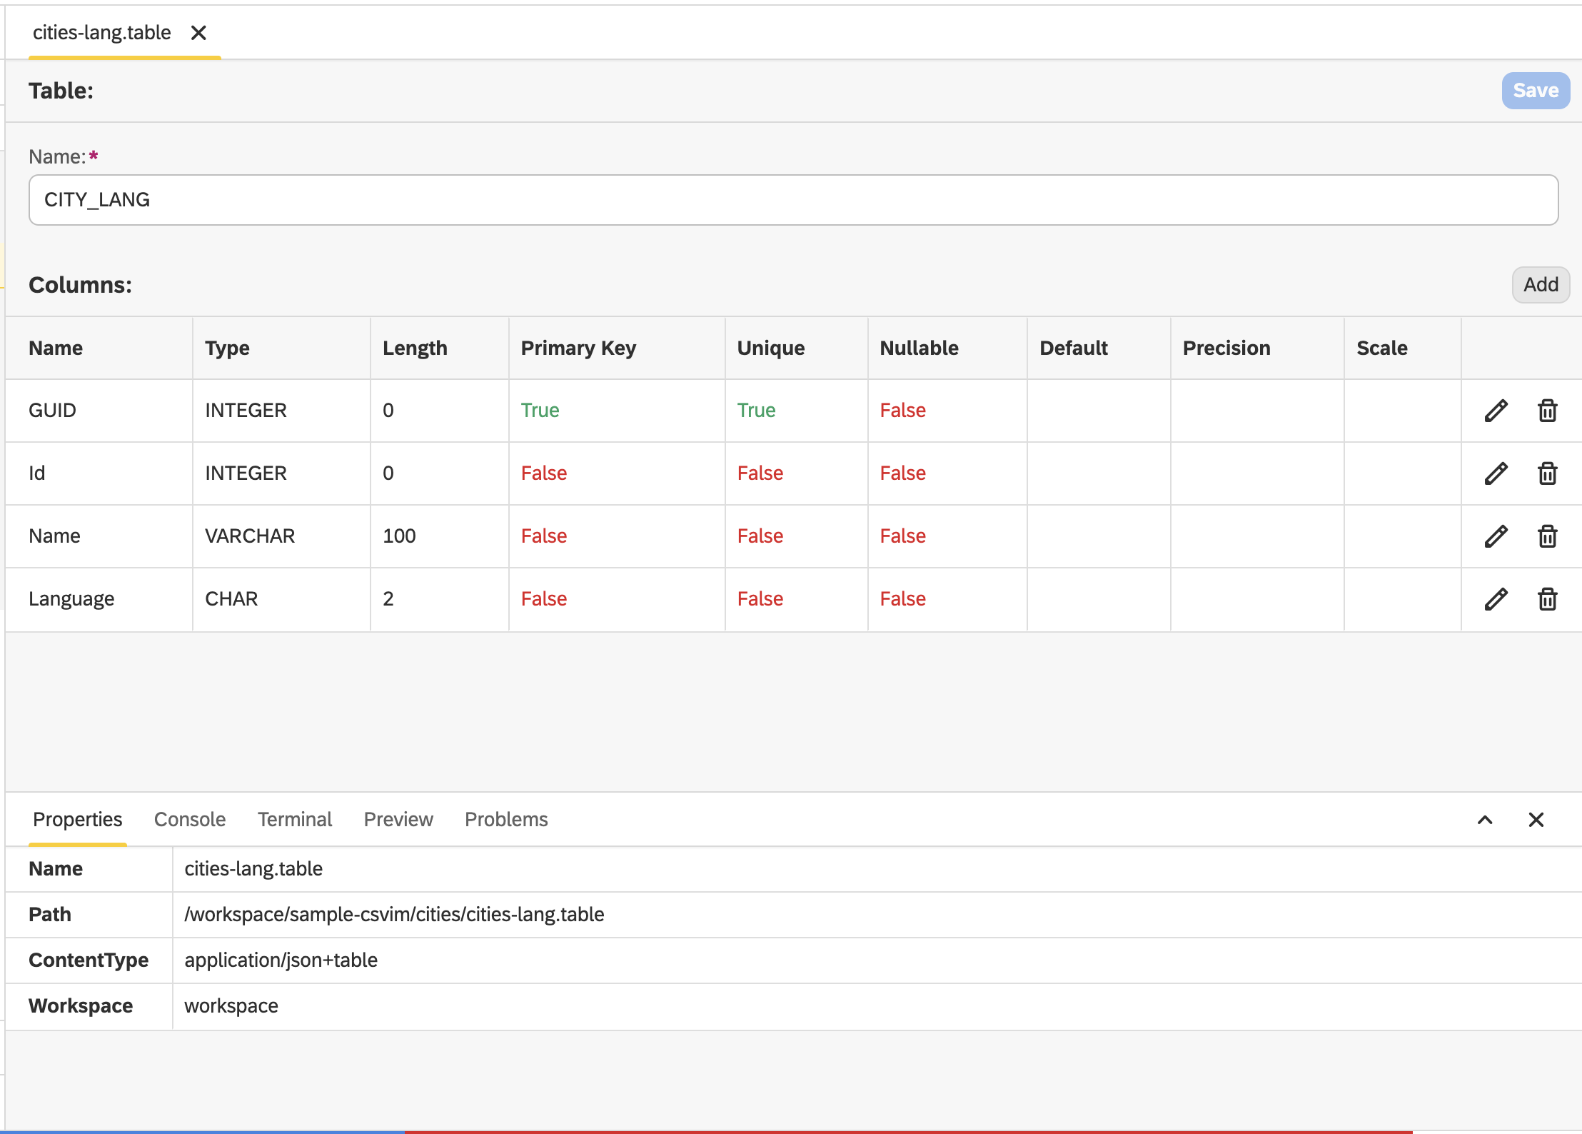Open the Terminal tab

point(295,819)
